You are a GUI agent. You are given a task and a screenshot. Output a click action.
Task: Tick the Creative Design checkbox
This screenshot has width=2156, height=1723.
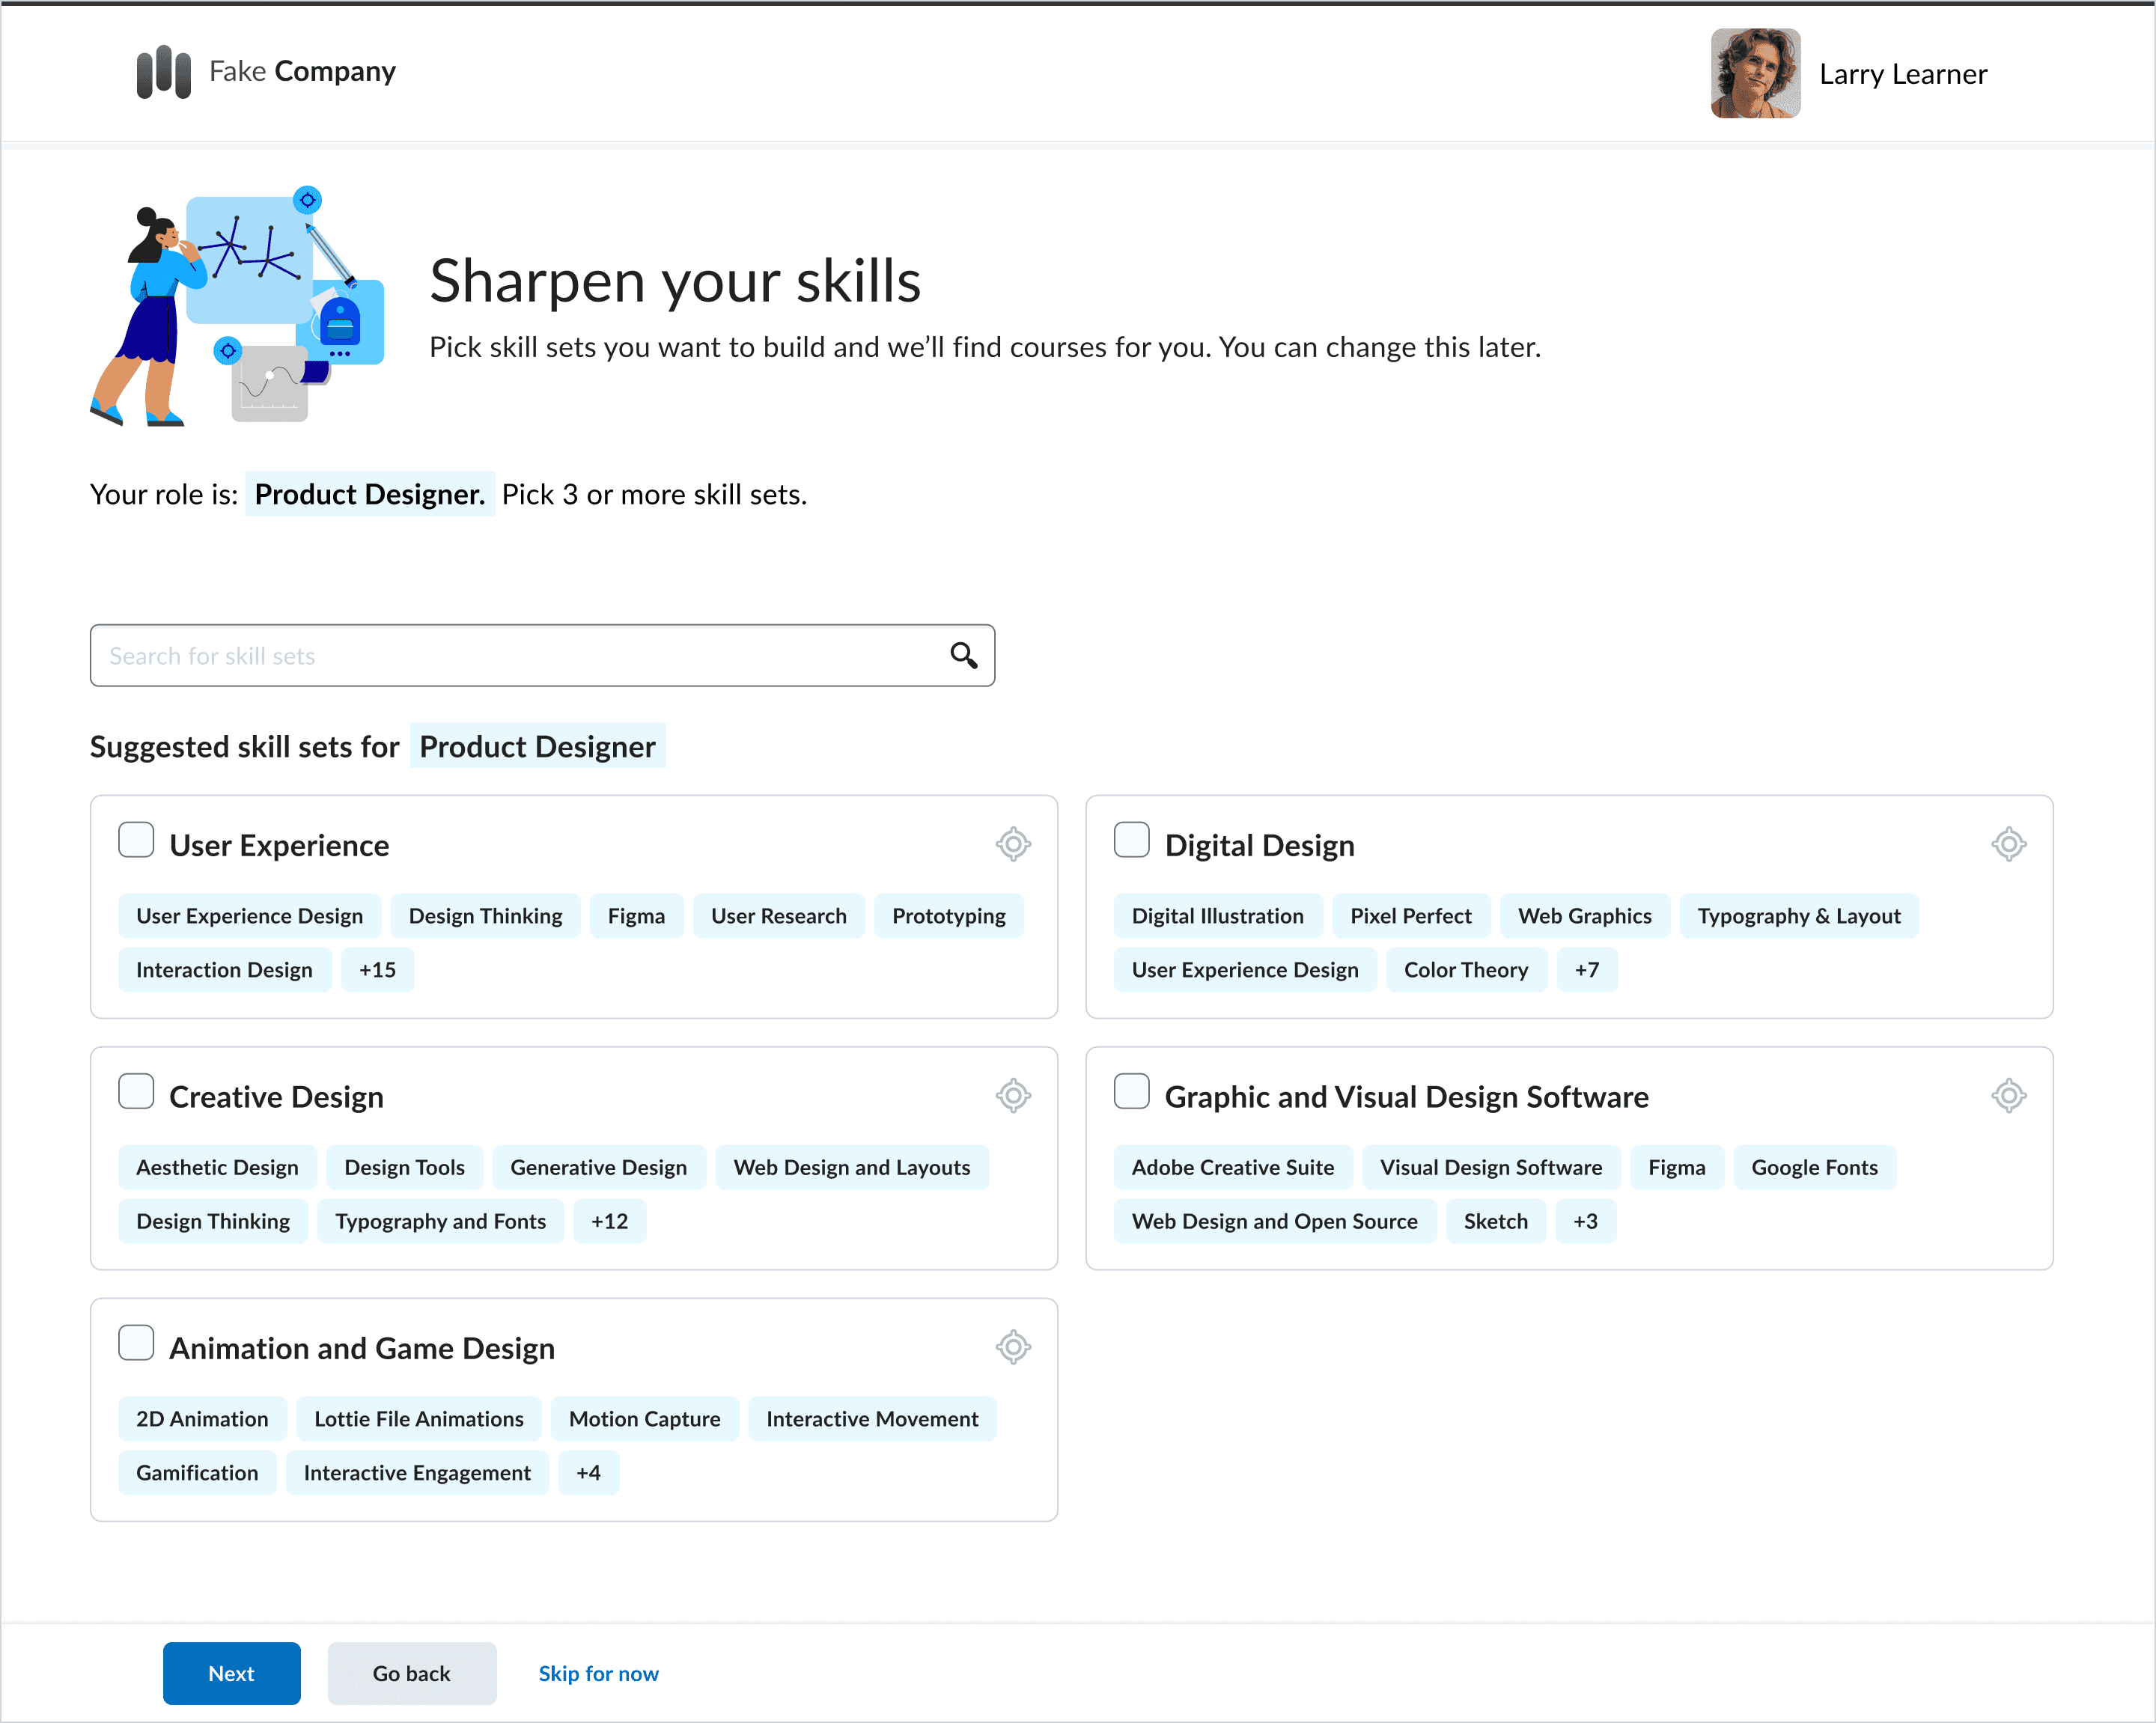[136, 1091]
